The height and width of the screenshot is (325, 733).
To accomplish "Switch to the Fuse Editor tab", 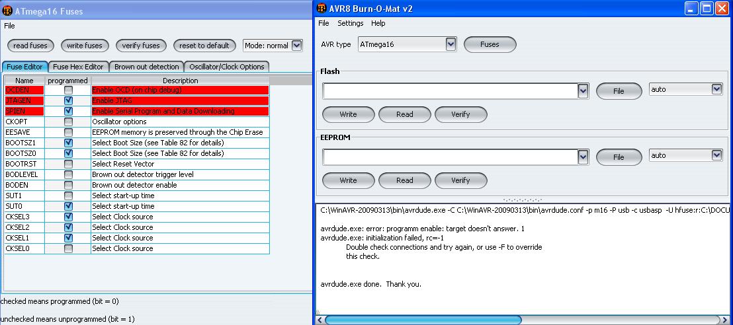I will pyautogui.click(x=24, y=67).
